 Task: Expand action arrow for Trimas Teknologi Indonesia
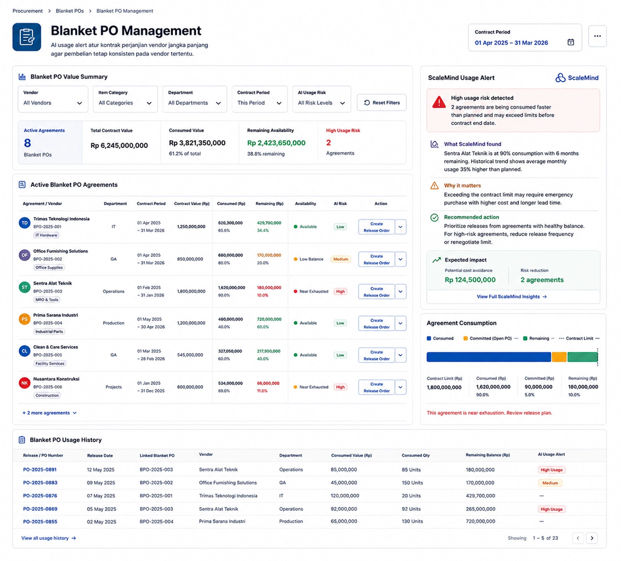pos(400,227)
